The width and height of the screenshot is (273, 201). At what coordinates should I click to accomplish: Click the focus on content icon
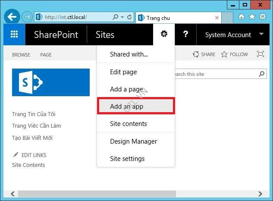pos(260,54)
